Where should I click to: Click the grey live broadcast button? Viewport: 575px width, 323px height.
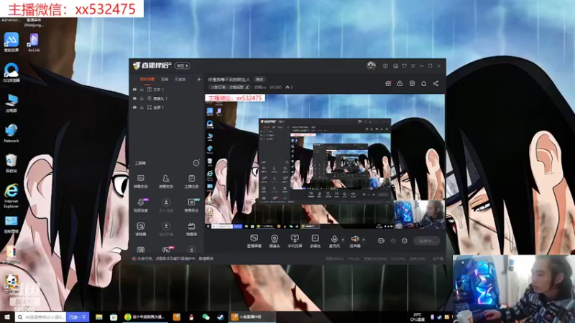click(426, 240)
